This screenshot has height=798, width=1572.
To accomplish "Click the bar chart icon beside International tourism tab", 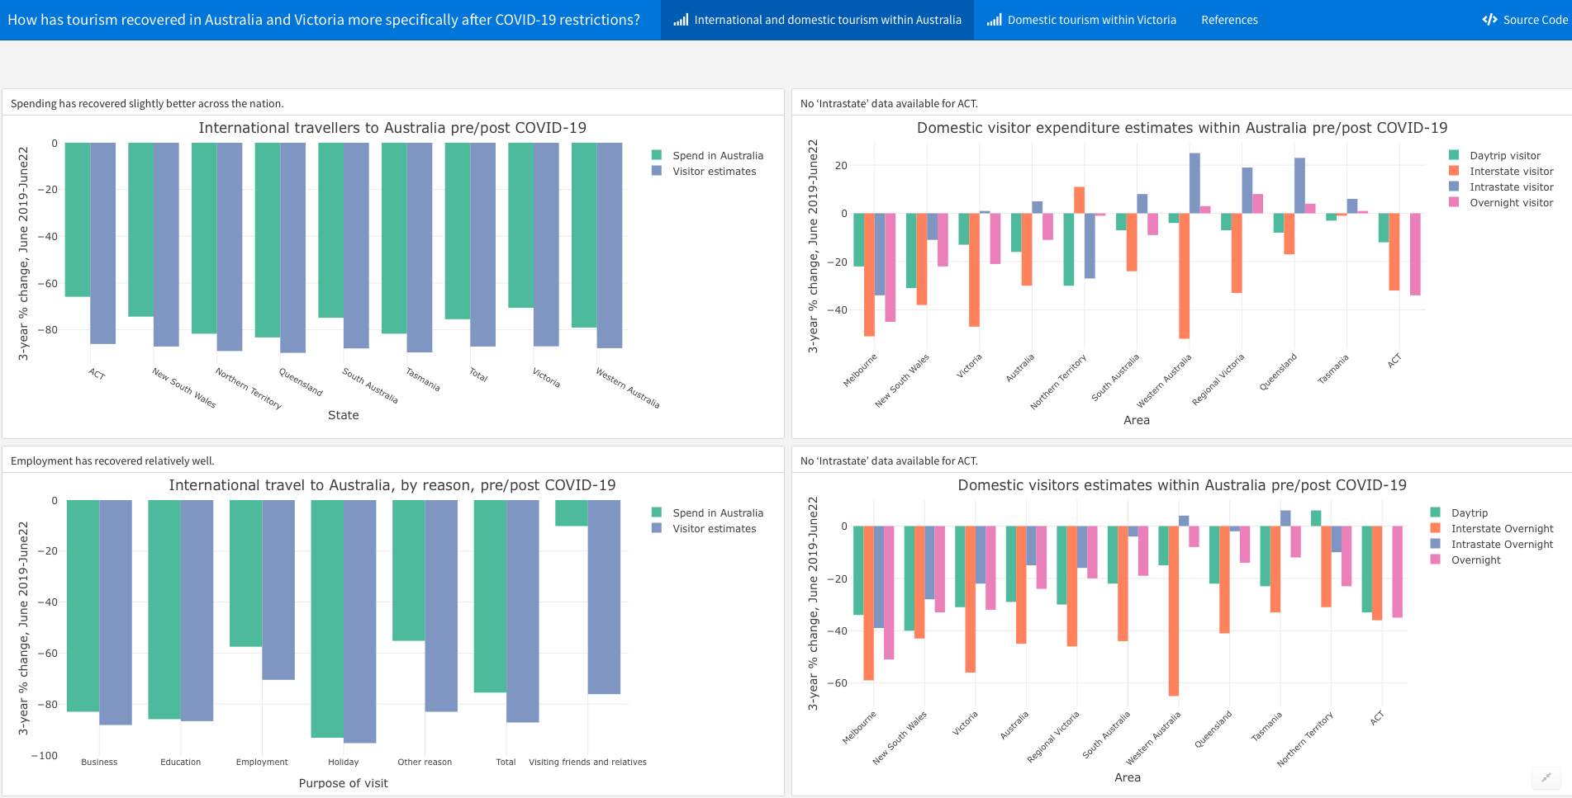I will [681, 20].
